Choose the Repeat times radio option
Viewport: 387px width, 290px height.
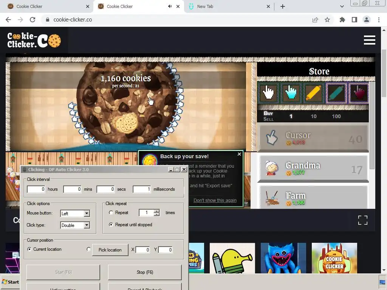coord(111,213)
